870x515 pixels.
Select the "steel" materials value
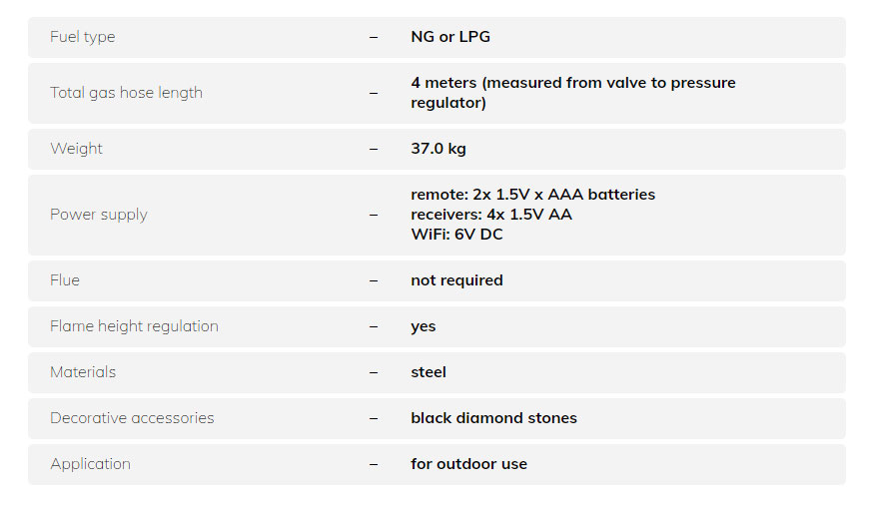pyautogui.click(x=429, y=372)
